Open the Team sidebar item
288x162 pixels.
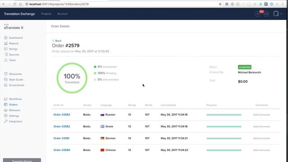pos(10,60)
